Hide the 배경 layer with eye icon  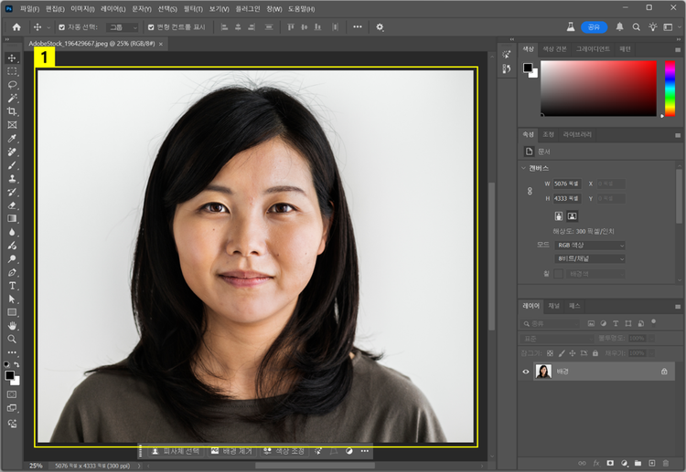tap(525, 372)
